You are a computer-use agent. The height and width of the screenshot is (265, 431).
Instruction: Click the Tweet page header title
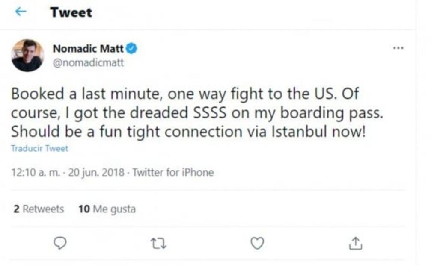[x=71, y=12]
